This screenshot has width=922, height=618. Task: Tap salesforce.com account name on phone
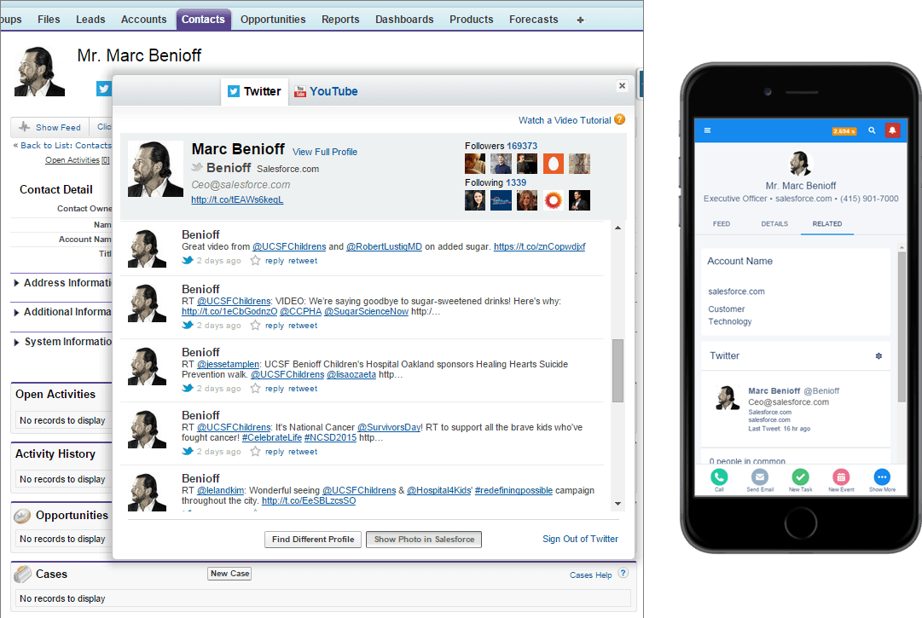pos(736,292)
